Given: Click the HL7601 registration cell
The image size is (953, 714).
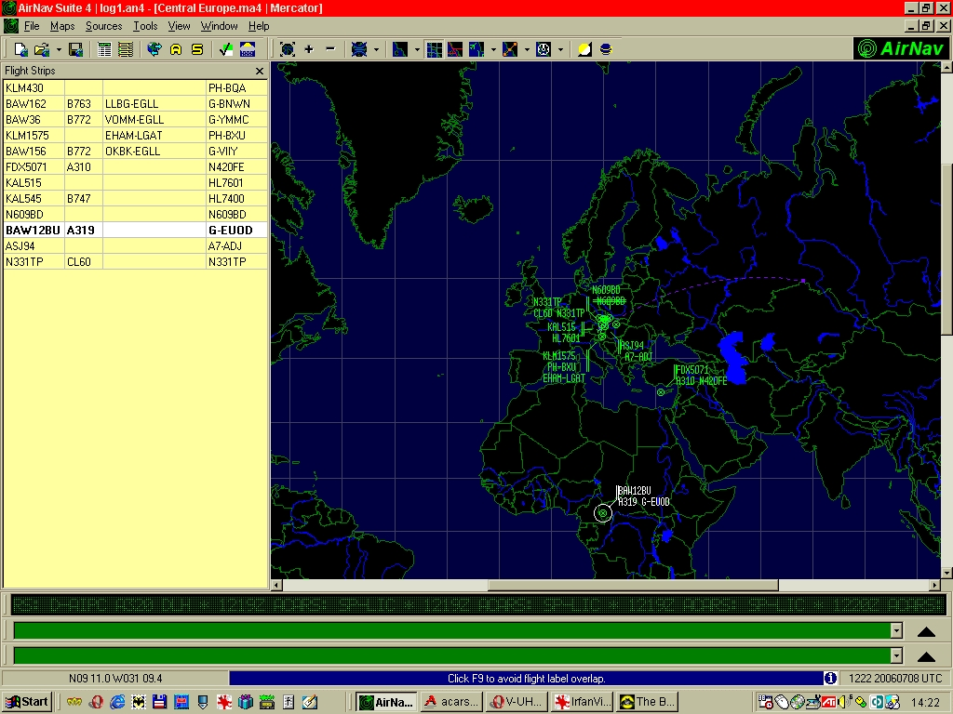Looking at the screenshot, I should pyautogui.click(x=237, y=183).
